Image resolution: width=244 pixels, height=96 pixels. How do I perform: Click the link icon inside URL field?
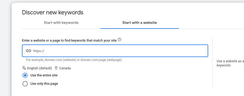(28, 51)
